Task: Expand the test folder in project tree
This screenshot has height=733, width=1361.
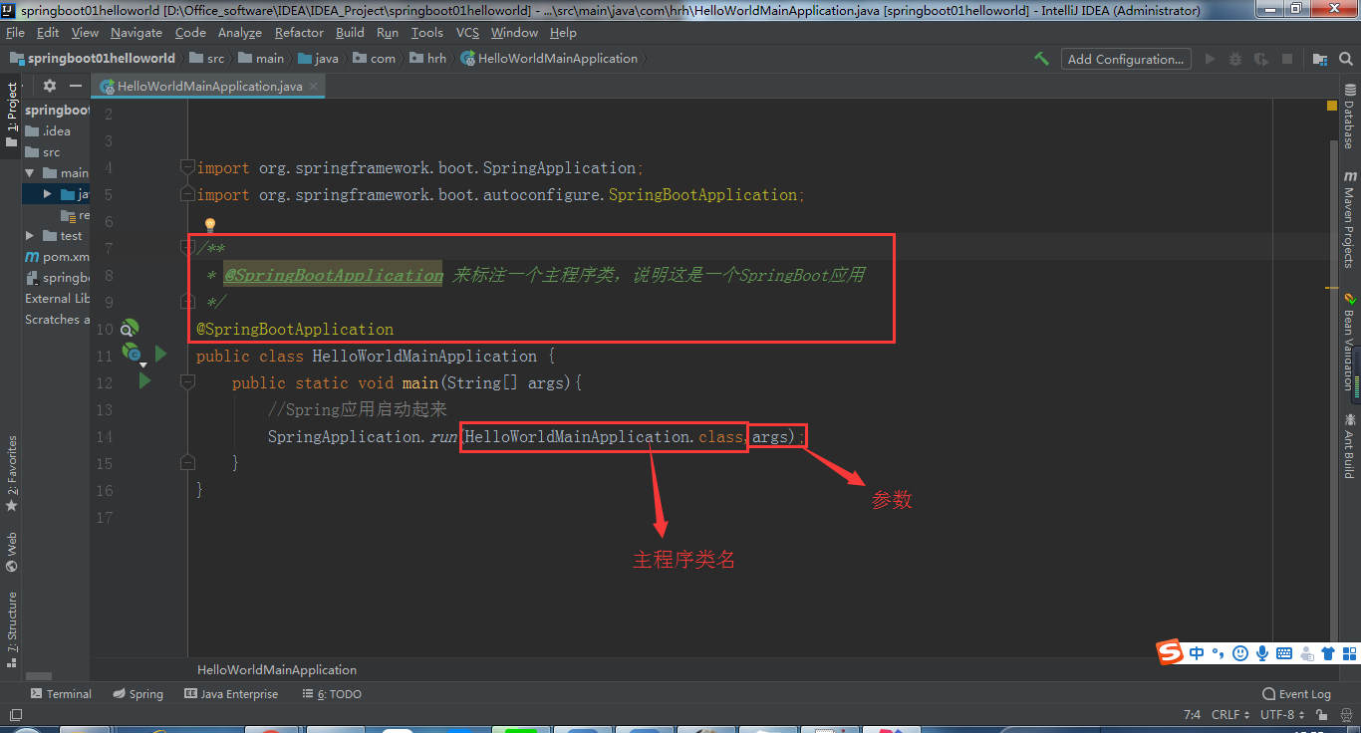Action: point(30,236)
